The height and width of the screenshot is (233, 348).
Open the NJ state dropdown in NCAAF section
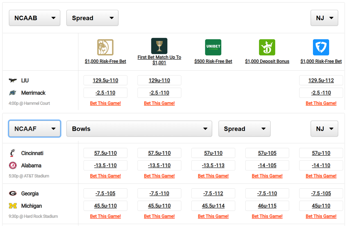tap(325, 129)
